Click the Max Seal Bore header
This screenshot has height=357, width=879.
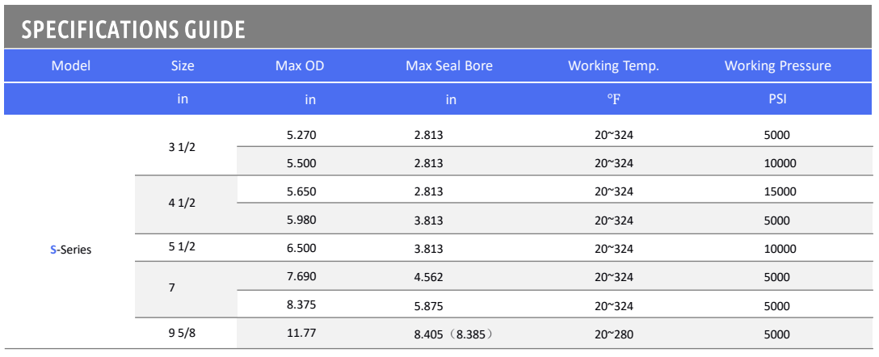pos(449,65)
